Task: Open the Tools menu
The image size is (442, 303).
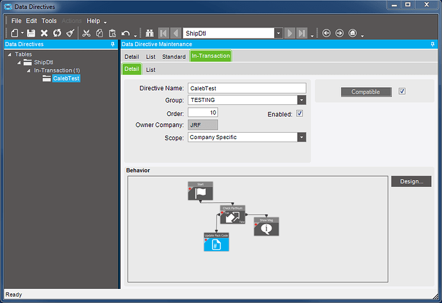Action: (x=49, y=21)
